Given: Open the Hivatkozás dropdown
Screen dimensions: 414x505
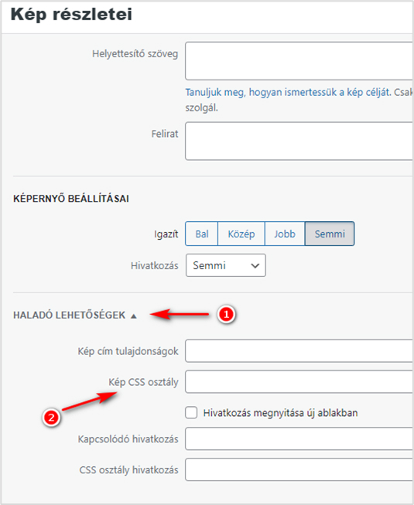Looking at the screenshot, I should [226, 265].
